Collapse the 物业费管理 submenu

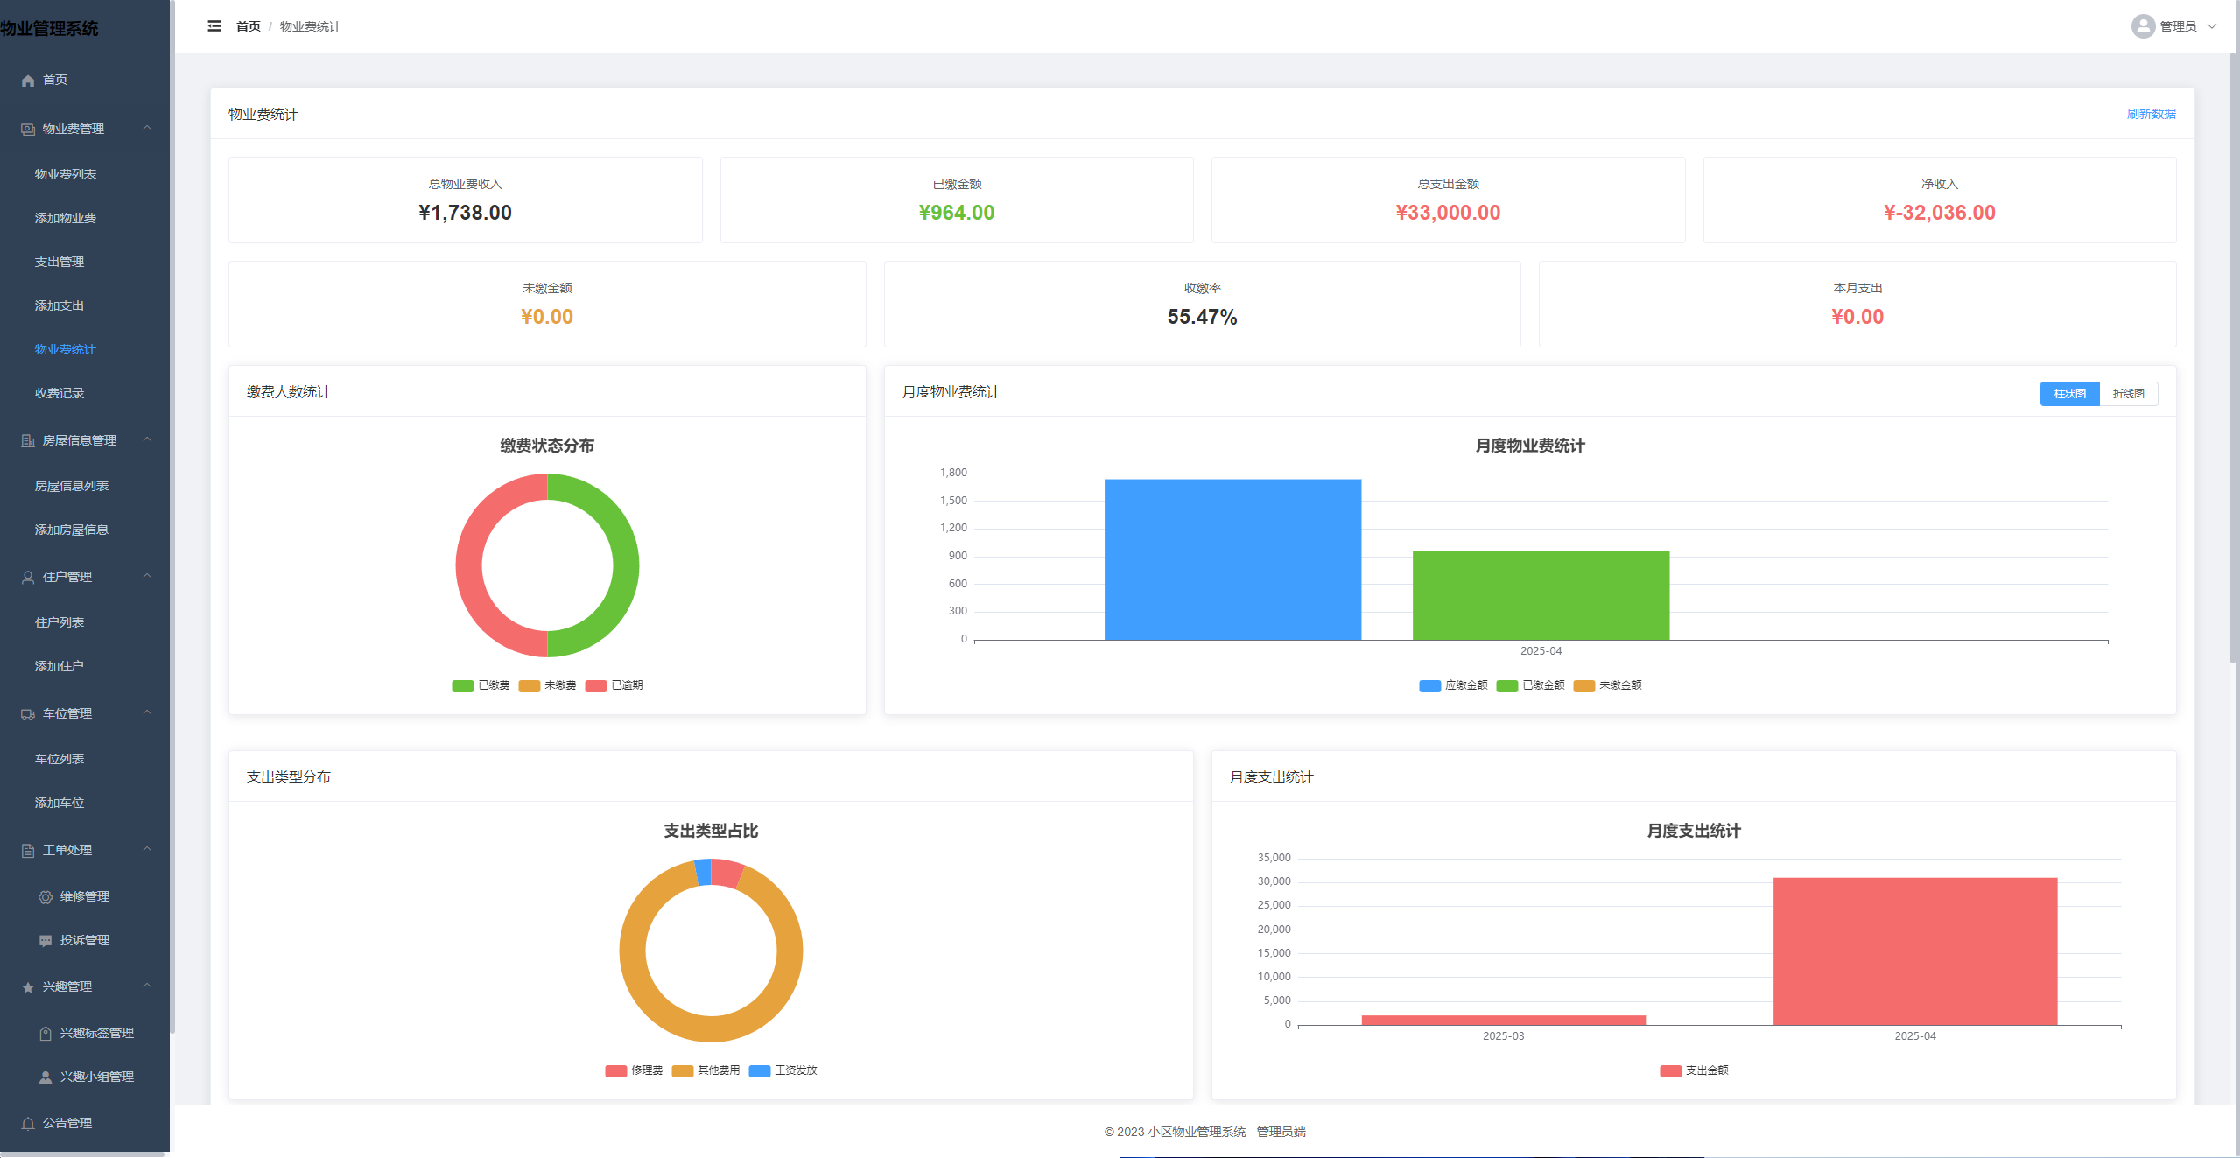147,128
